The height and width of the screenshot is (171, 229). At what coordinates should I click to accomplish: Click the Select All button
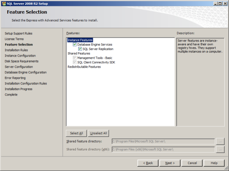coord(76,133)
